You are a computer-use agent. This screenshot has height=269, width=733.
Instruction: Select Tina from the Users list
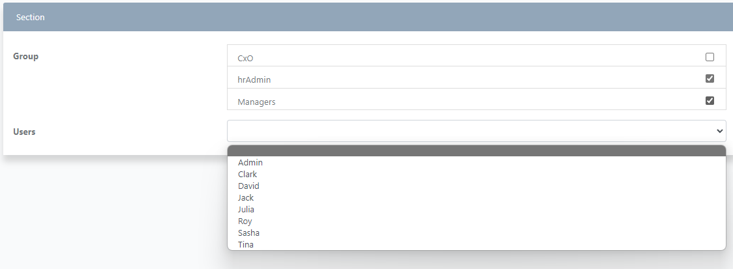246,245
